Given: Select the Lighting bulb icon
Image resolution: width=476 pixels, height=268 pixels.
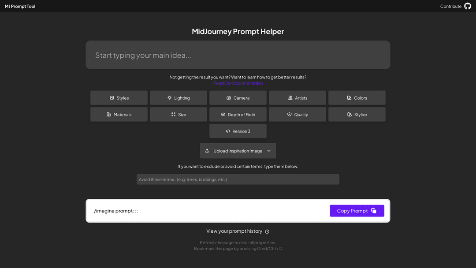Looking at the screenshot, I should tap(169, 98).
